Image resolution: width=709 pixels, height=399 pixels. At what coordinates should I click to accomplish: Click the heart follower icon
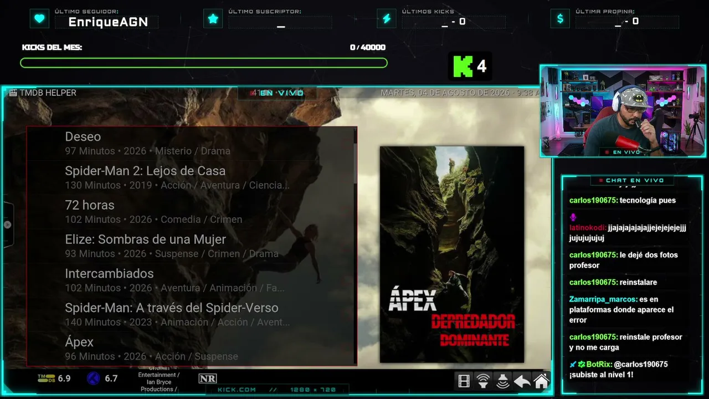coord(39,19)
